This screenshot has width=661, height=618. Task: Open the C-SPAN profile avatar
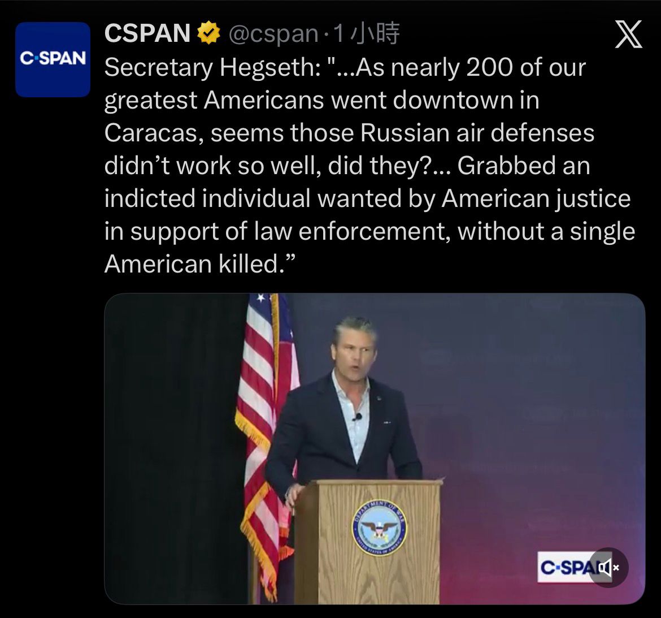tap(53, 59)
